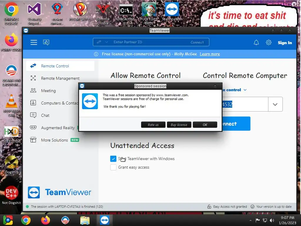The width and height of the screenshot is (301, 226).
Task: Open Augmented Reality section
Action: pos(52,128)
